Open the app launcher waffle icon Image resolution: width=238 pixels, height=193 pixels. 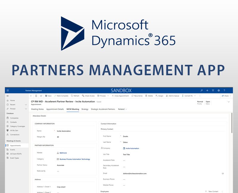point(8,90)
